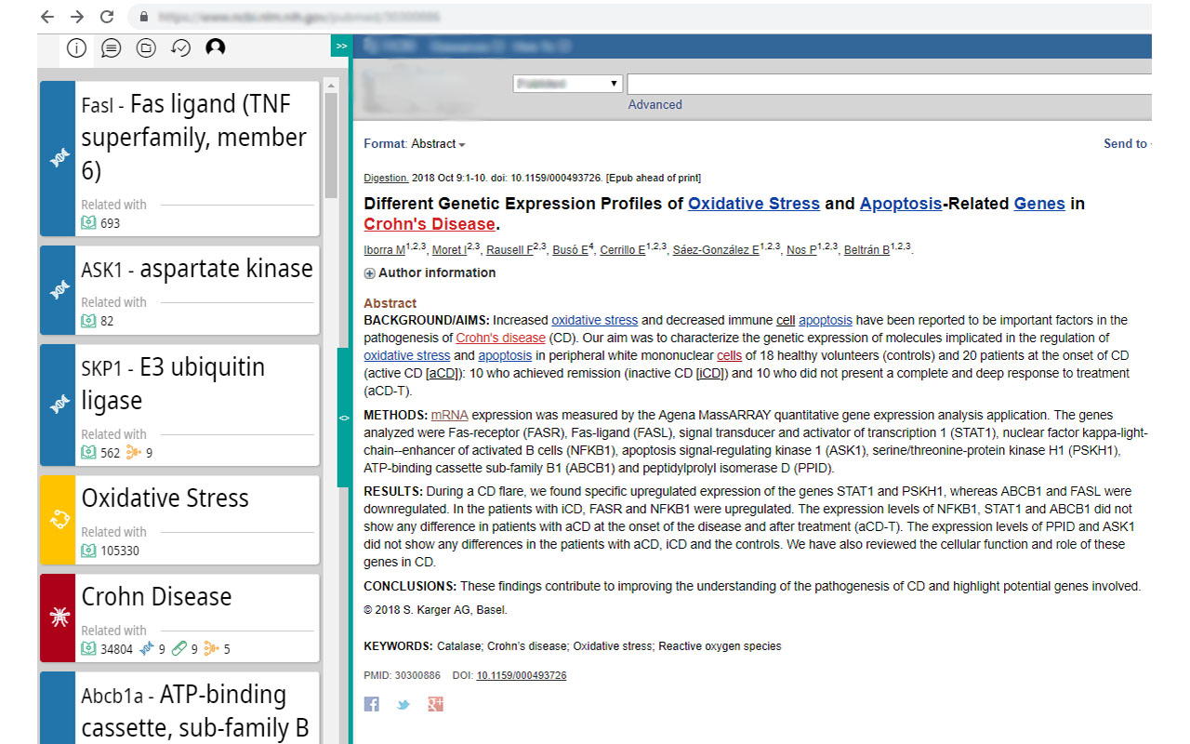Click highlighted Apoptosis in title
Screen dimensions: 1190x744
click(x=901, y=204)
